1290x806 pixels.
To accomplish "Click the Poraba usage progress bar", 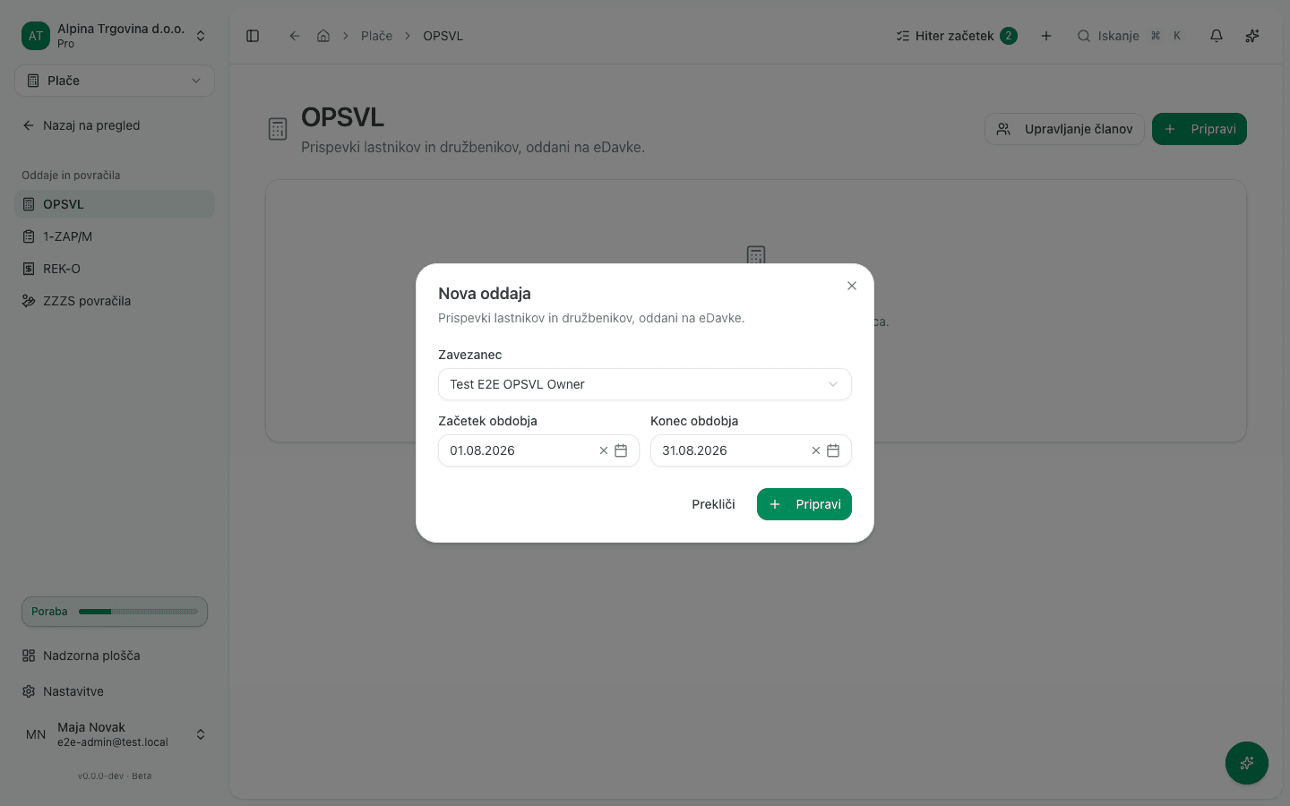I will point(115,612).
